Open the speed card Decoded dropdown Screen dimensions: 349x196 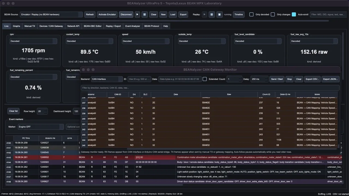click(x=146, y=41)
